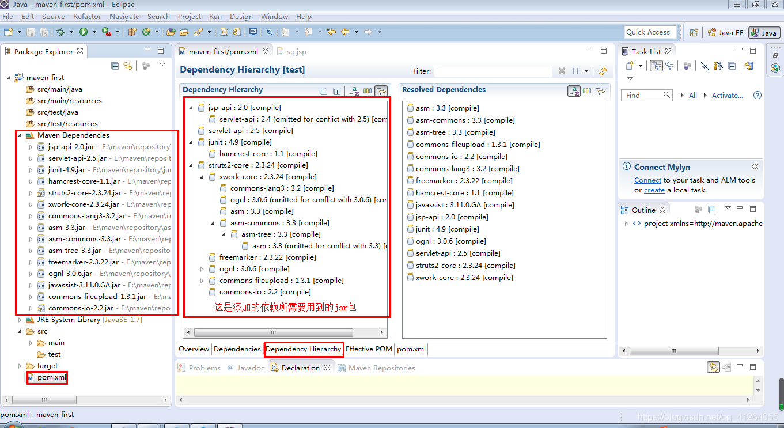Screen dimensions: 784x428
Task: Switch to the Effective POM tab
Action: click(369, 349)
